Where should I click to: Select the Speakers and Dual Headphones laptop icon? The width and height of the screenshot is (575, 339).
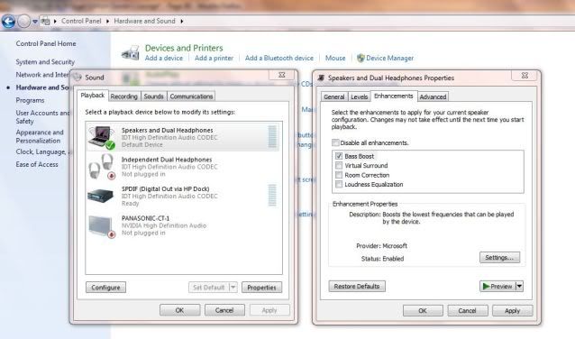[x=102, y=137]
